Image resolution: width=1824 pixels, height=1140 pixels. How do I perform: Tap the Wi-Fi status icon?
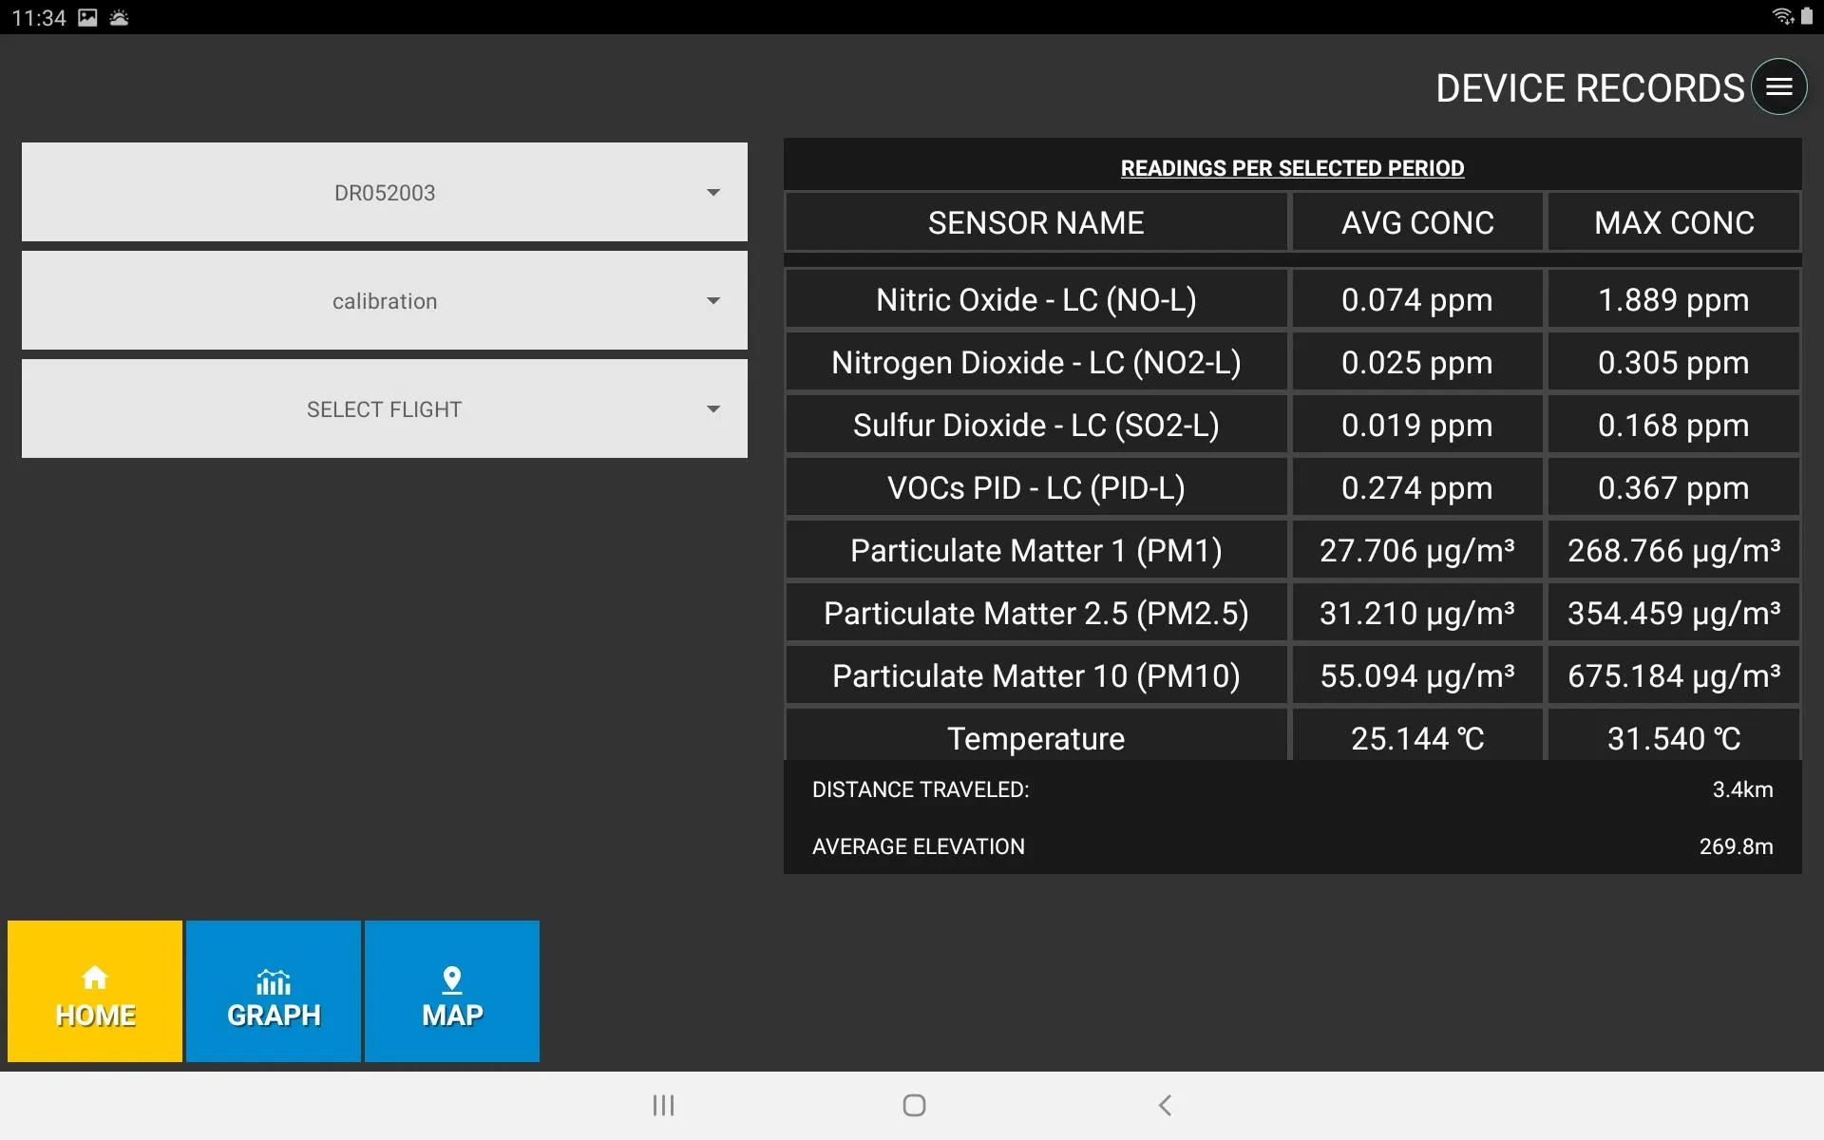pos(1783,16)
